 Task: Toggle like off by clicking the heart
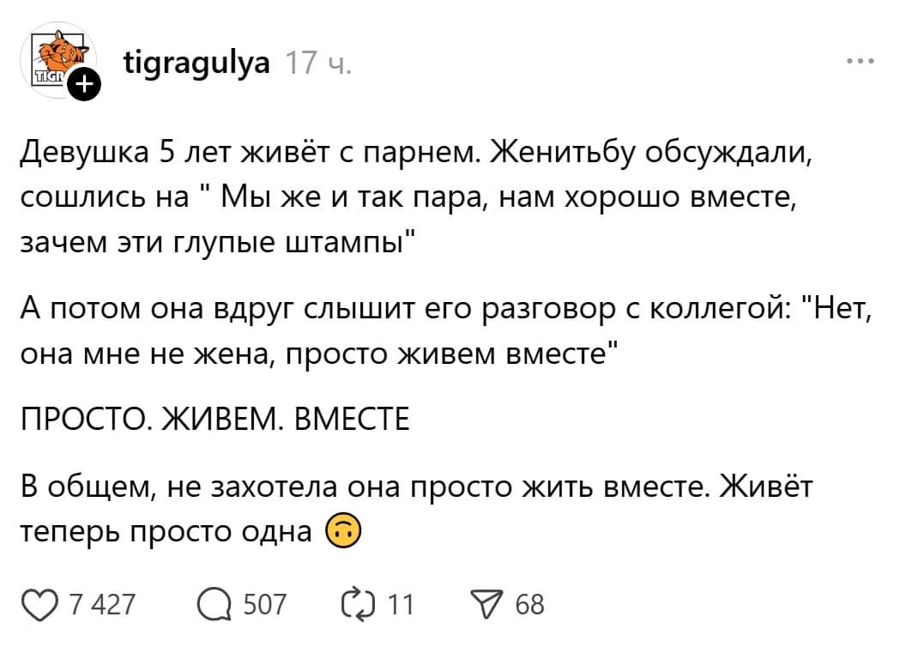click(41, 603)
